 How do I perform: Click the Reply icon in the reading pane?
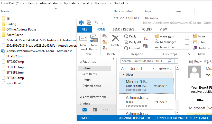coord(191,61)
